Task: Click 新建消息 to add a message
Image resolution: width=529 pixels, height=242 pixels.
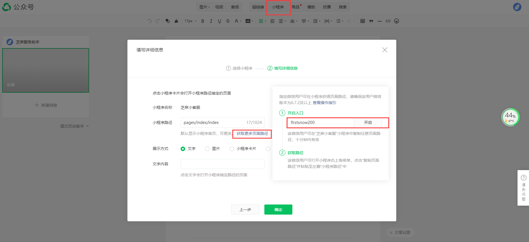Action: pos(46,105)
